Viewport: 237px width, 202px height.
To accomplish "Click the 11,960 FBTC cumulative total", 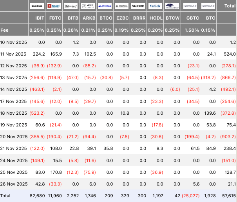I will click(x=55, y=196).
